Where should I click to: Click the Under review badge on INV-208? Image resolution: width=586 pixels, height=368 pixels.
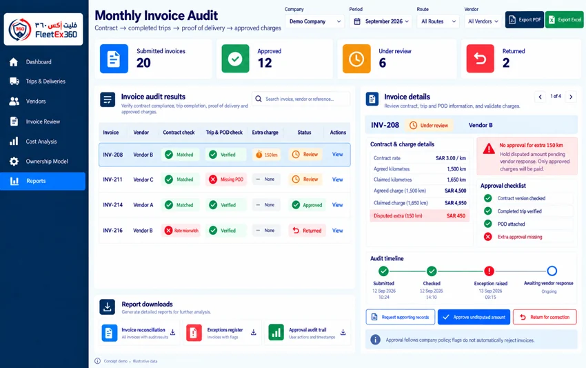[x=430, y=126]
